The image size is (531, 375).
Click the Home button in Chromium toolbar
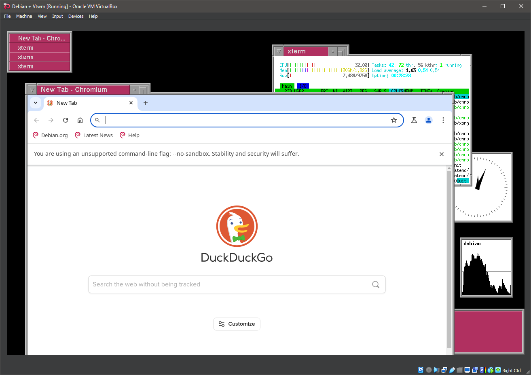click(x=80, y=120)
